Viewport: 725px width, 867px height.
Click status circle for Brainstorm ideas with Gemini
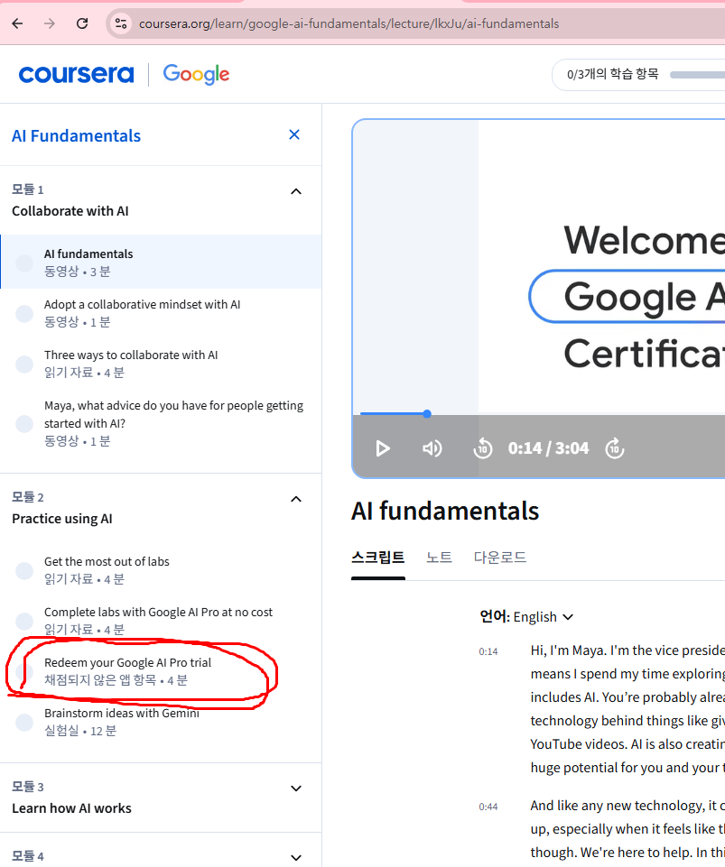(24, 722)
